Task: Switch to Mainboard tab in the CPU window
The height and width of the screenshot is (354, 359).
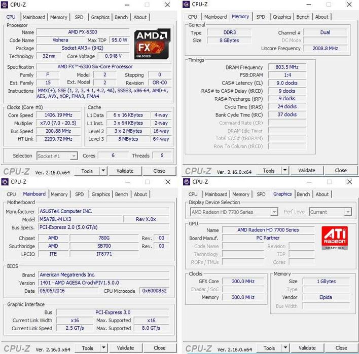Action: tap(34, 17)
